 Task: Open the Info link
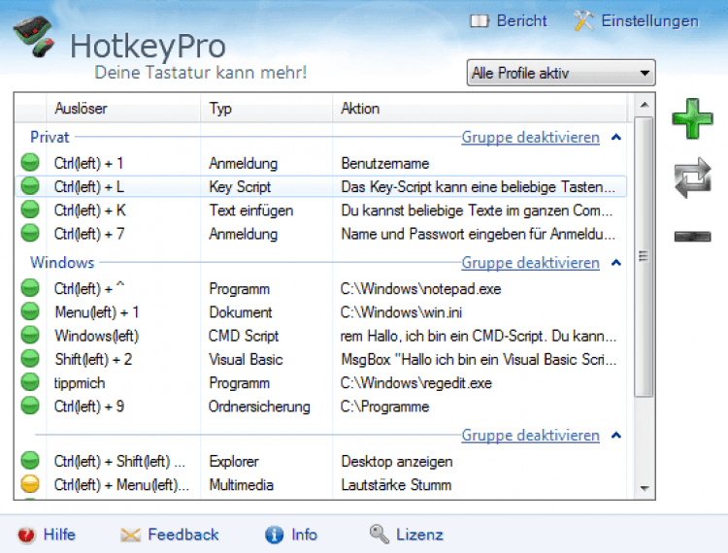click(304, 535)
